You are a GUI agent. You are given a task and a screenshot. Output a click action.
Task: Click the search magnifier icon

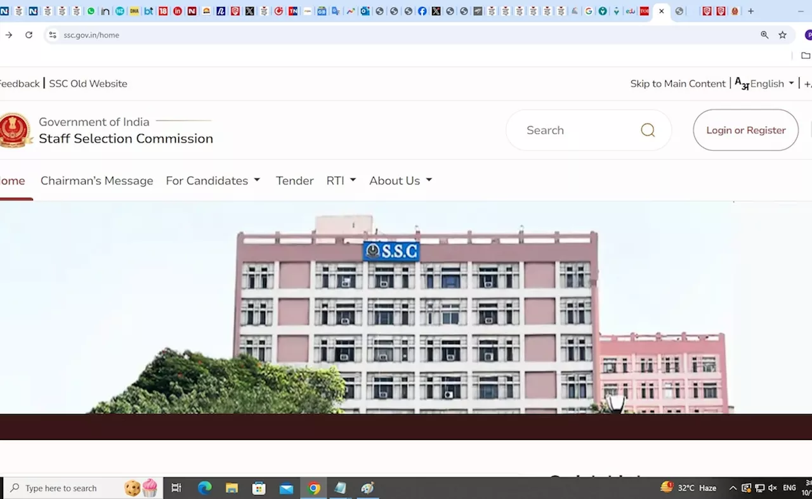click(648, 130)
